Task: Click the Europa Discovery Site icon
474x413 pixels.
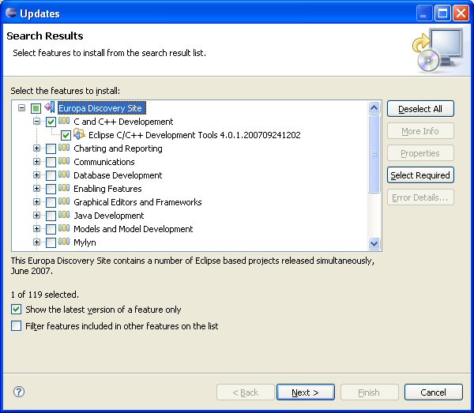Action: pyautogui.click(x=50, y=108)
